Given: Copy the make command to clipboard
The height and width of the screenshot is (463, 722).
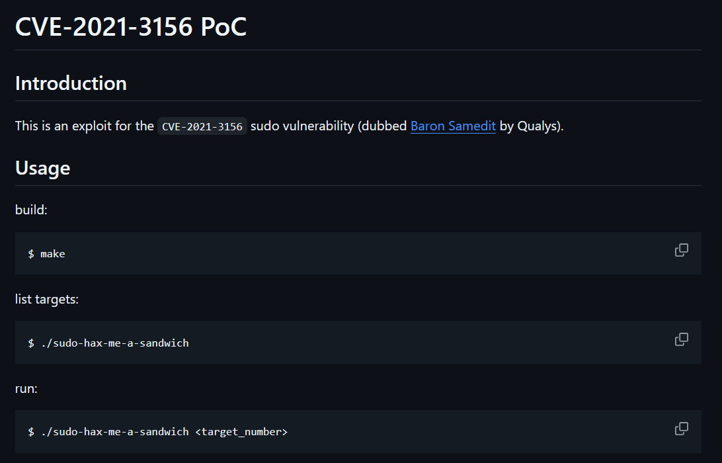Looking at the screenshot, I should (682, 250).
